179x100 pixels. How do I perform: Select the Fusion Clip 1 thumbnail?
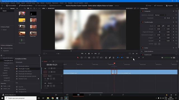pyautogui.click(x=33, y=20)
